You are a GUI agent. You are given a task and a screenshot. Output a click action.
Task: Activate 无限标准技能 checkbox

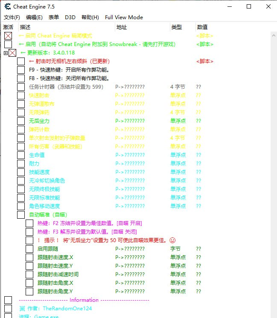pos(21,198)
